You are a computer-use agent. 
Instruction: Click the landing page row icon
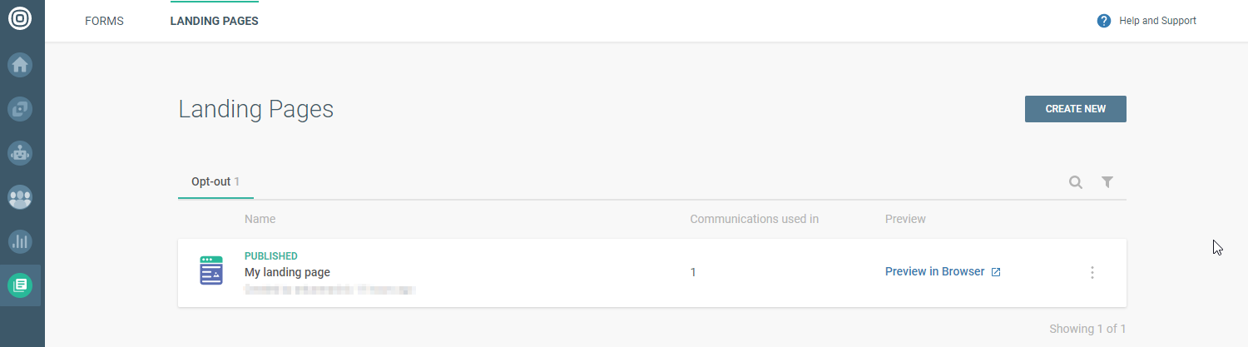coord(211,271)
